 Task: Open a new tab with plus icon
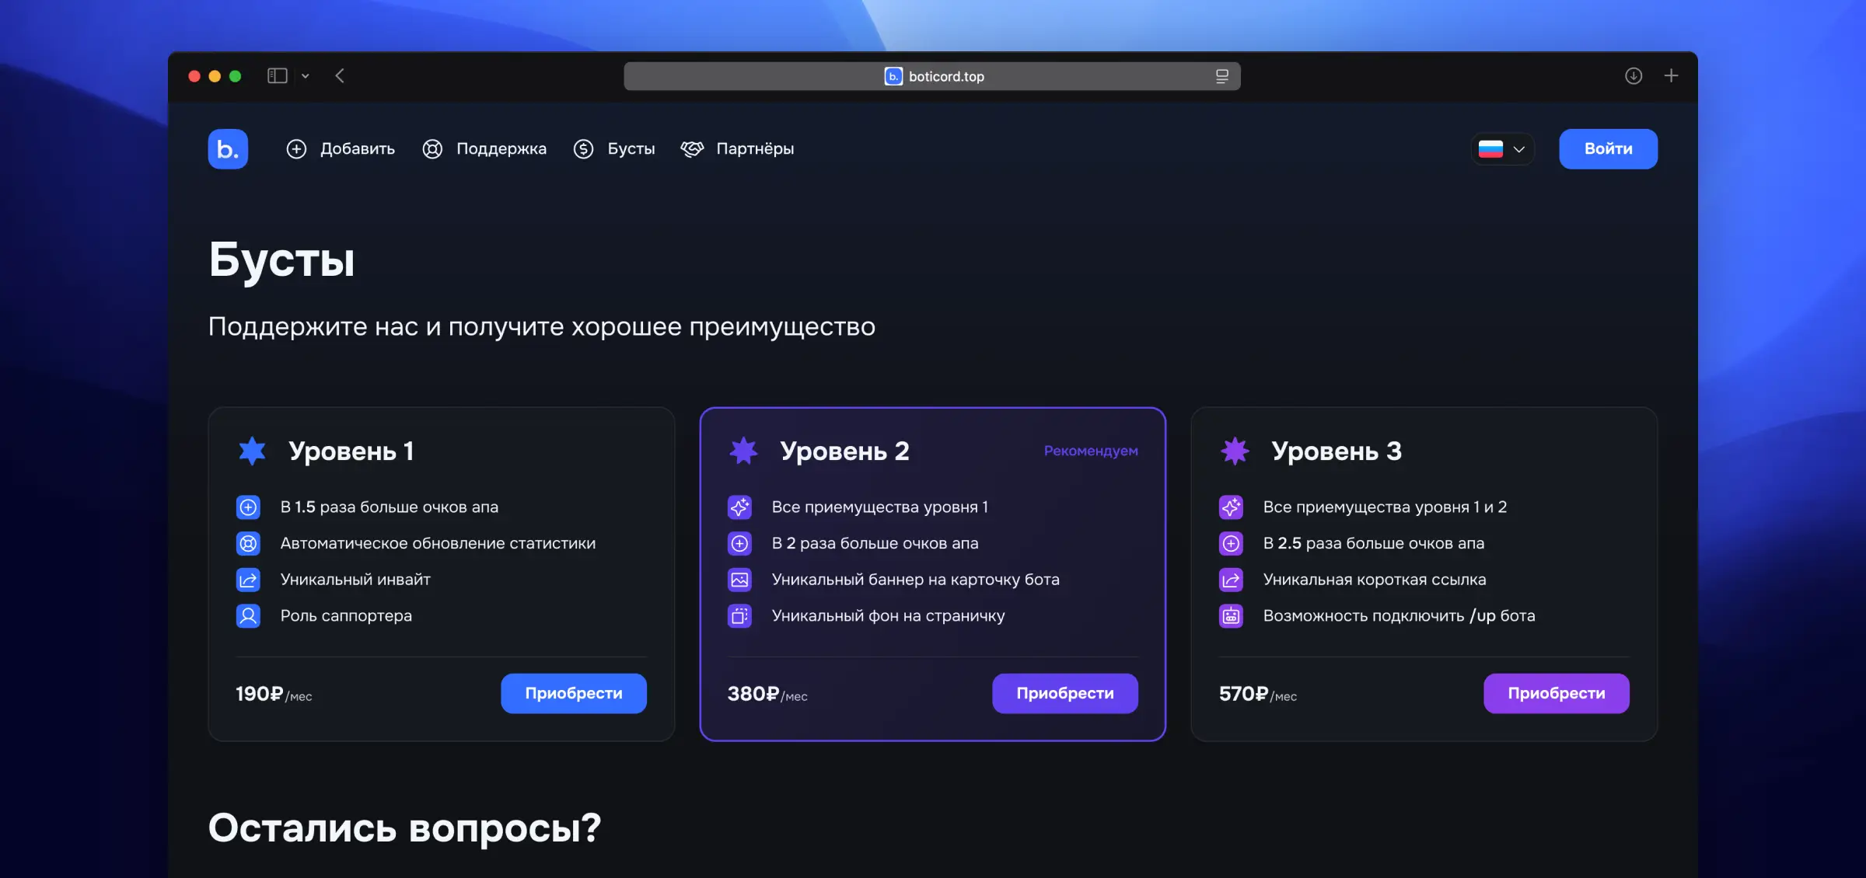[x=1671, y=75]
